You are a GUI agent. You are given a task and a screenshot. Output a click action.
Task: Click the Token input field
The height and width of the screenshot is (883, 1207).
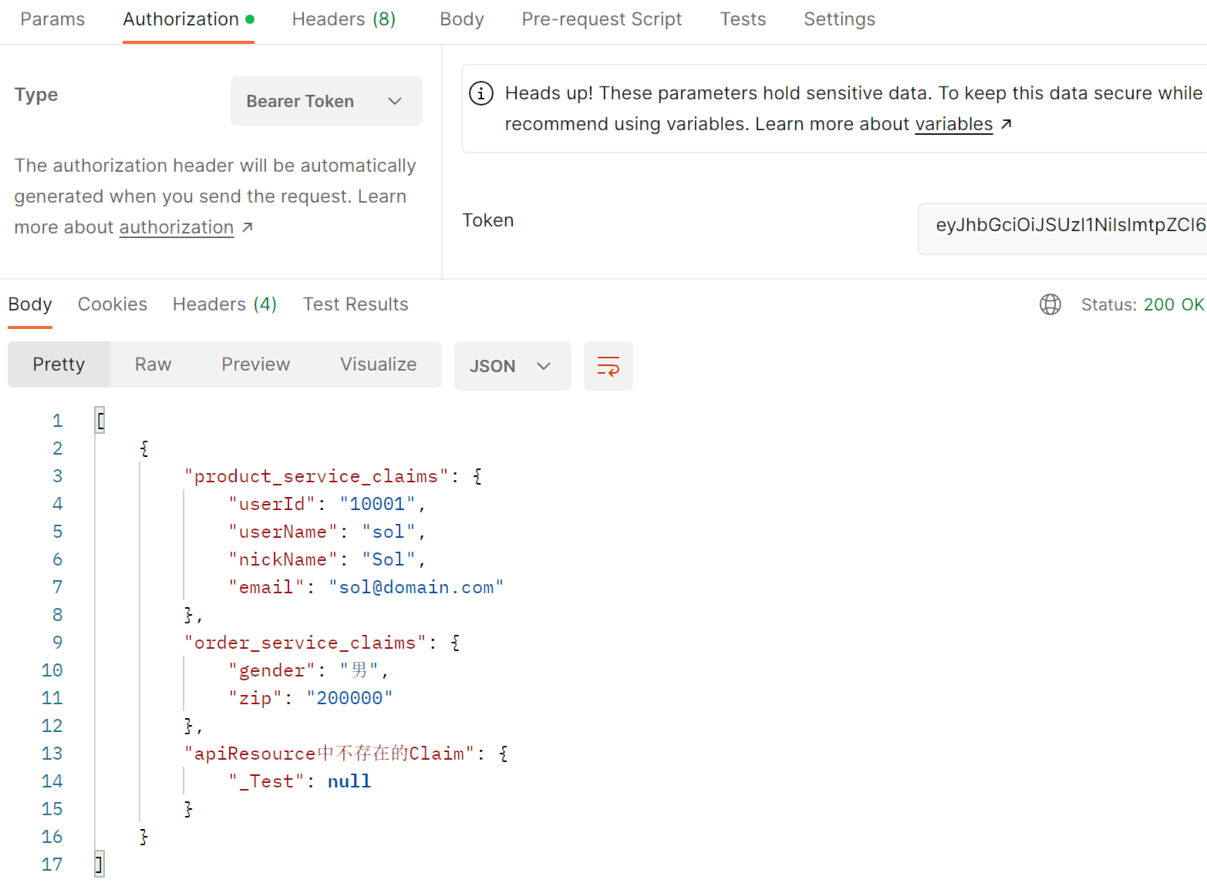point(1063,229)
